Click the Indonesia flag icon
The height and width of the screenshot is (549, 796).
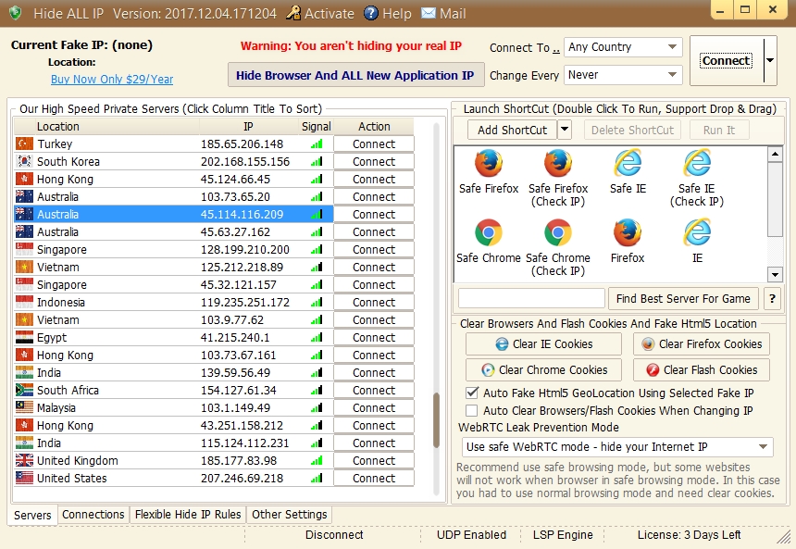24,302
